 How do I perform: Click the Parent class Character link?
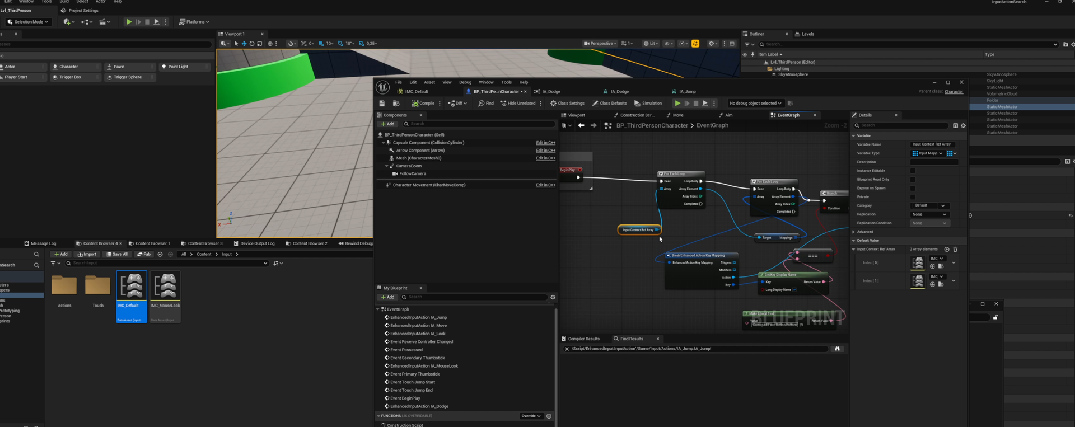click(x=954, y=91)
